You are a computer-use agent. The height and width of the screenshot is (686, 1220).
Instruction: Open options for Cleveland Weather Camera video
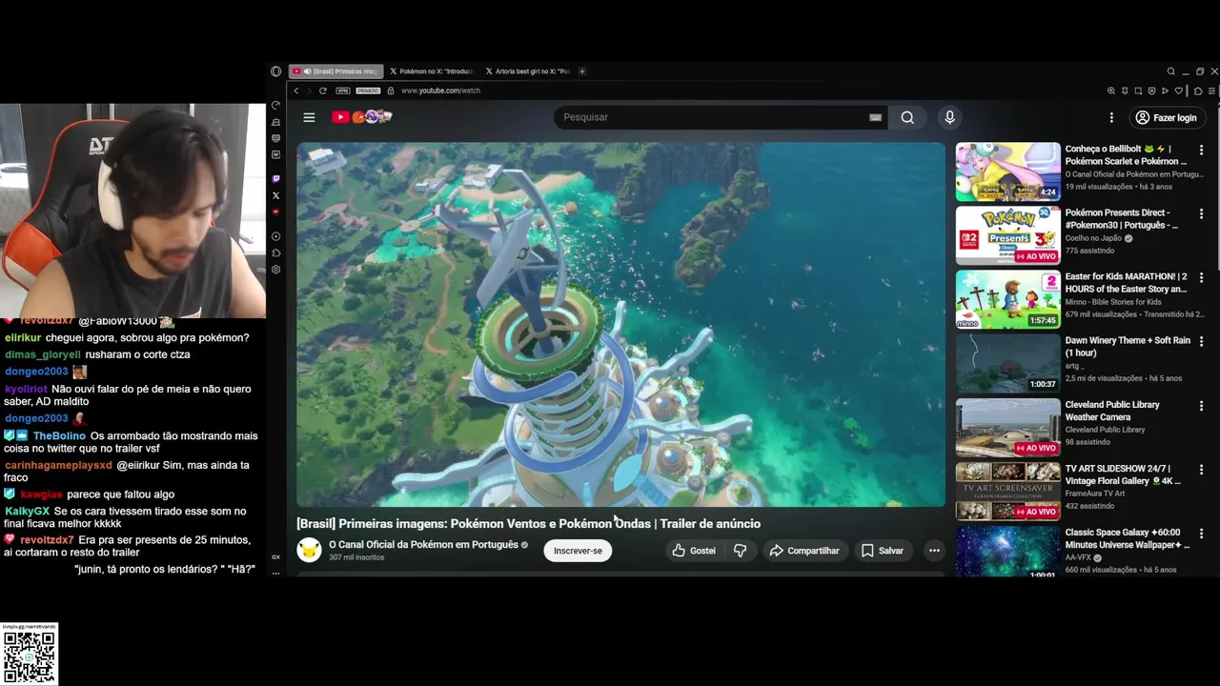click(x=1201, y=406)
